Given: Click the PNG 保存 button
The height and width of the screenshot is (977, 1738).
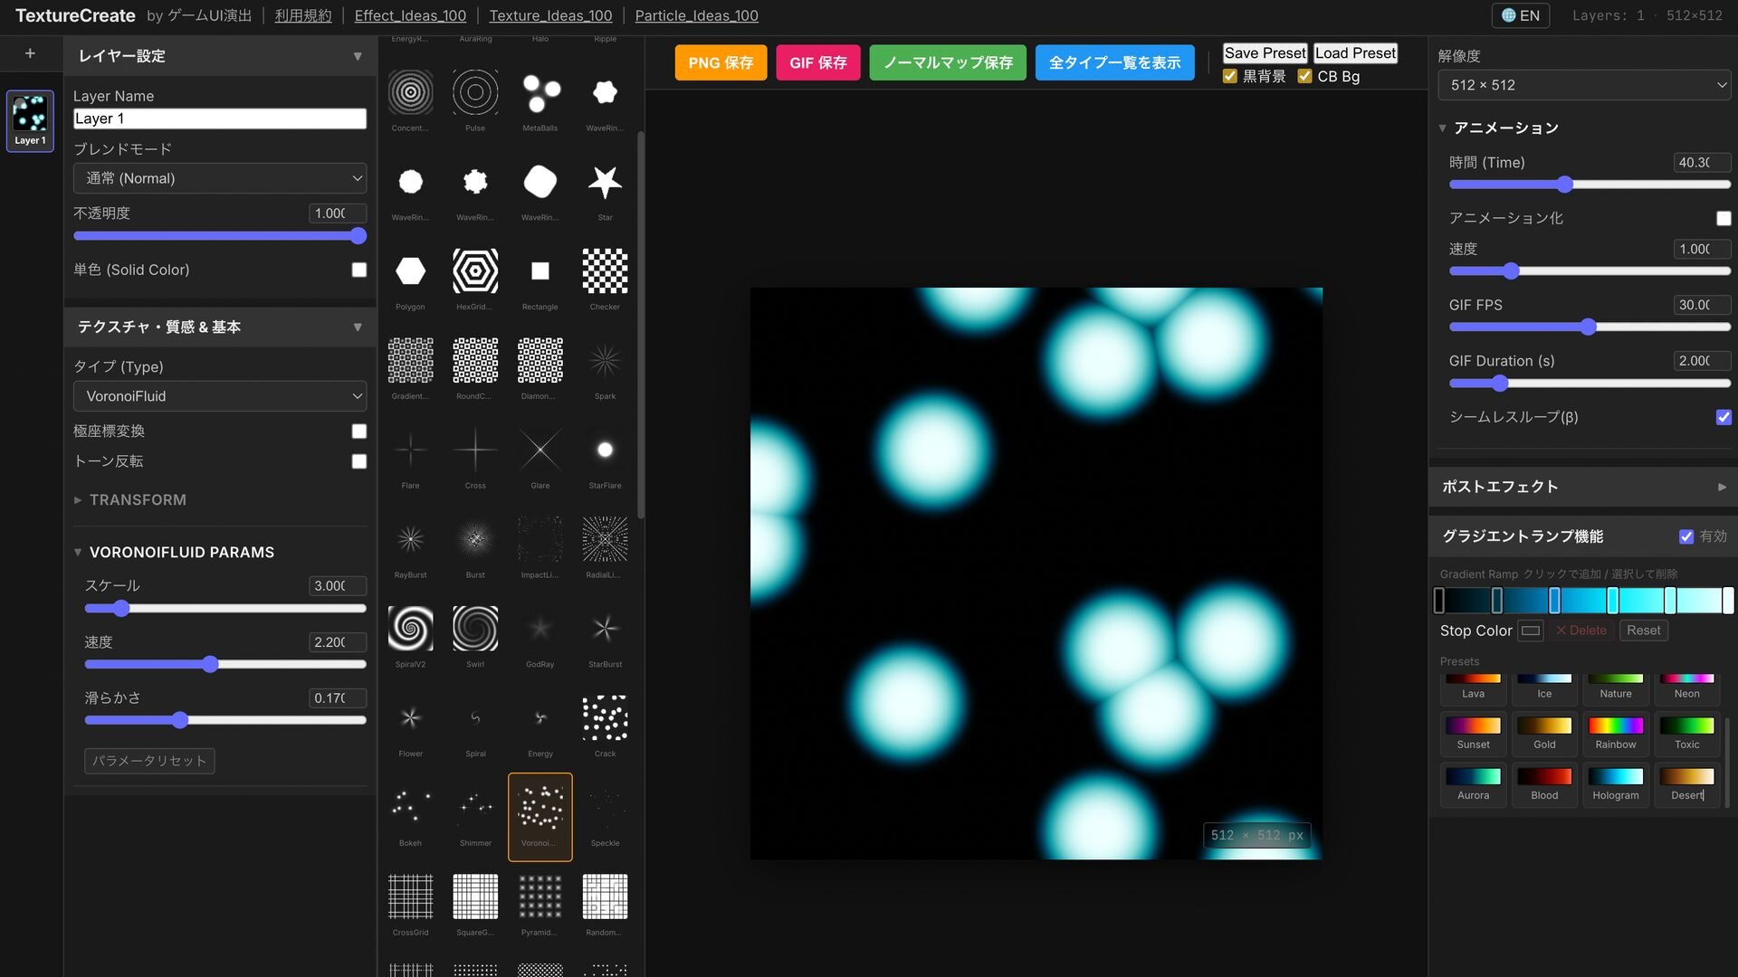Looking at the screenshot, I should 721,62.
